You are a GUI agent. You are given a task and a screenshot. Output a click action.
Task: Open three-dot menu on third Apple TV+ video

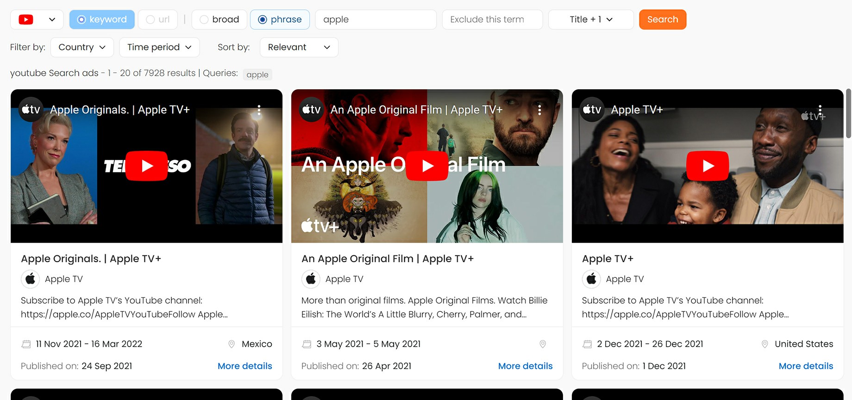pos(820,110)
